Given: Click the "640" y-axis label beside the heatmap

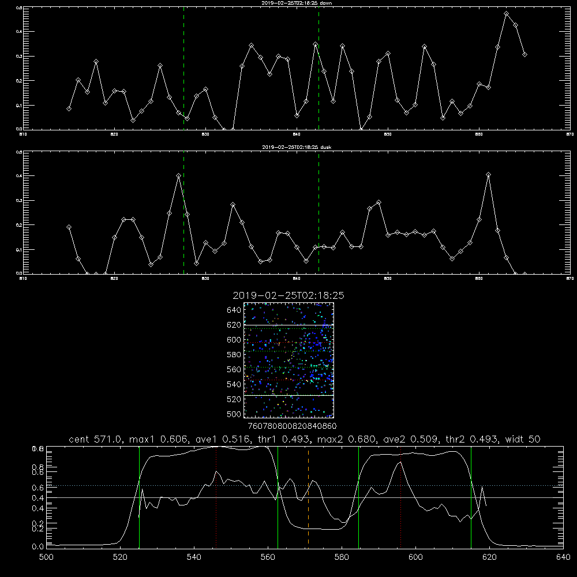Looking at the screenshot, I should 234,310.
